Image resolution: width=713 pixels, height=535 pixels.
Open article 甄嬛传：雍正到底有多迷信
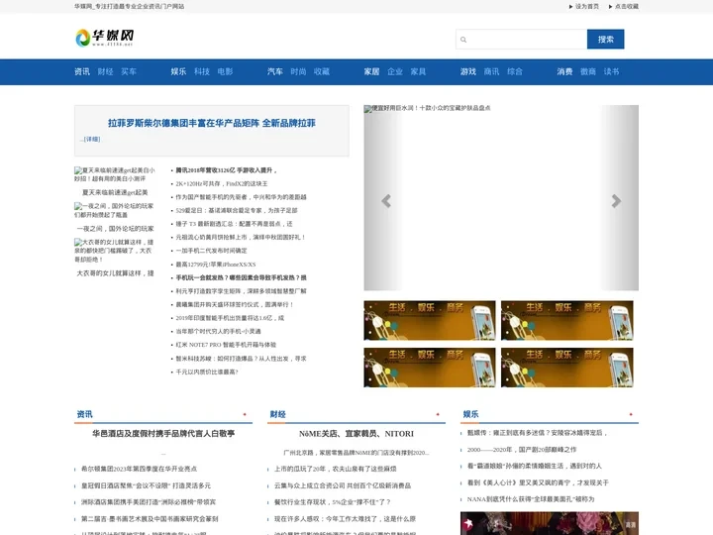click(x=538, y=433)
